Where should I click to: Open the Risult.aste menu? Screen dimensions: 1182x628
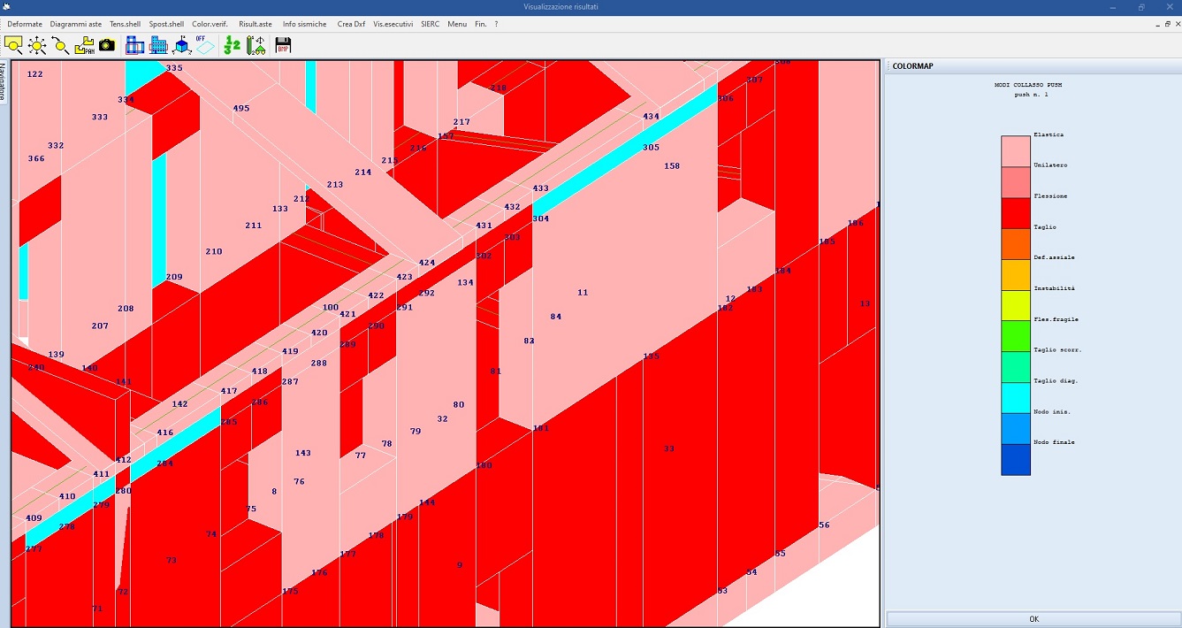255,24
